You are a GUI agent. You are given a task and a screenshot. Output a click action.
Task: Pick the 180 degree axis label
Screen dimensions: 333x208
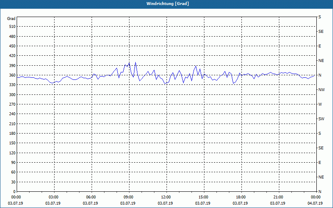coord(12,134)
